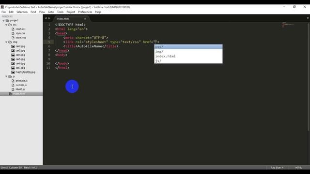Collapse the project folder tree arrow
The image size is (310, 174).
click(x=3, y=20)
